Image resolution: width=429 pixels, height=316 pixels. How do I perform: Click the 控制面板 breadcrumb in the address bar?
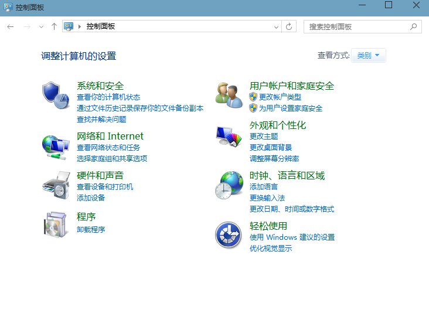[x=101, y=26]
